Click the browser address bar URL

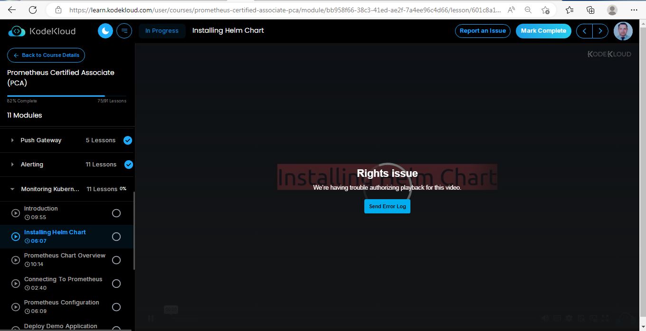click(285, 9)
